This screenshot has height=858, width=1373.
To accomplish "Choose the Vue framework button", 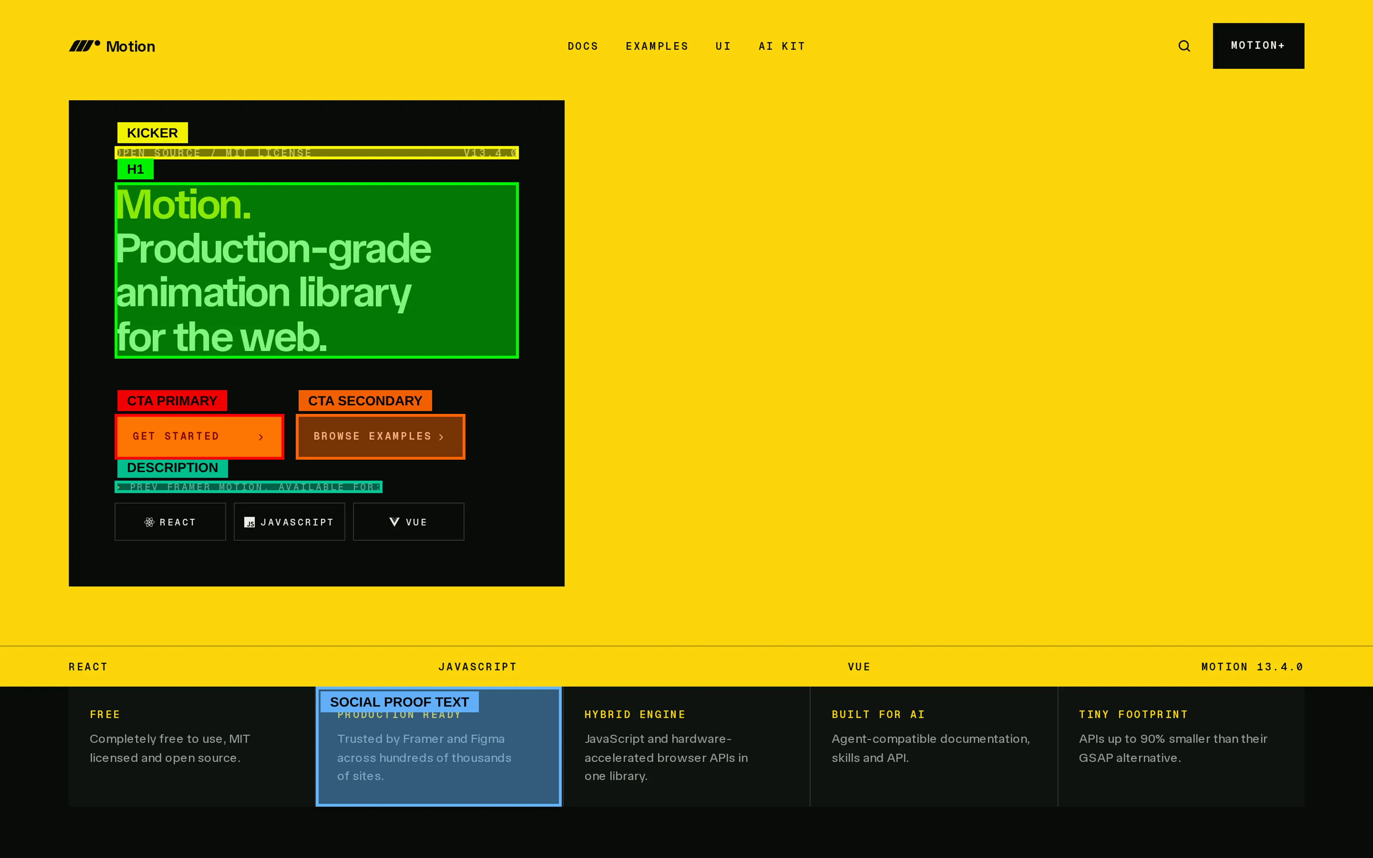I will (x=408, y=522).
